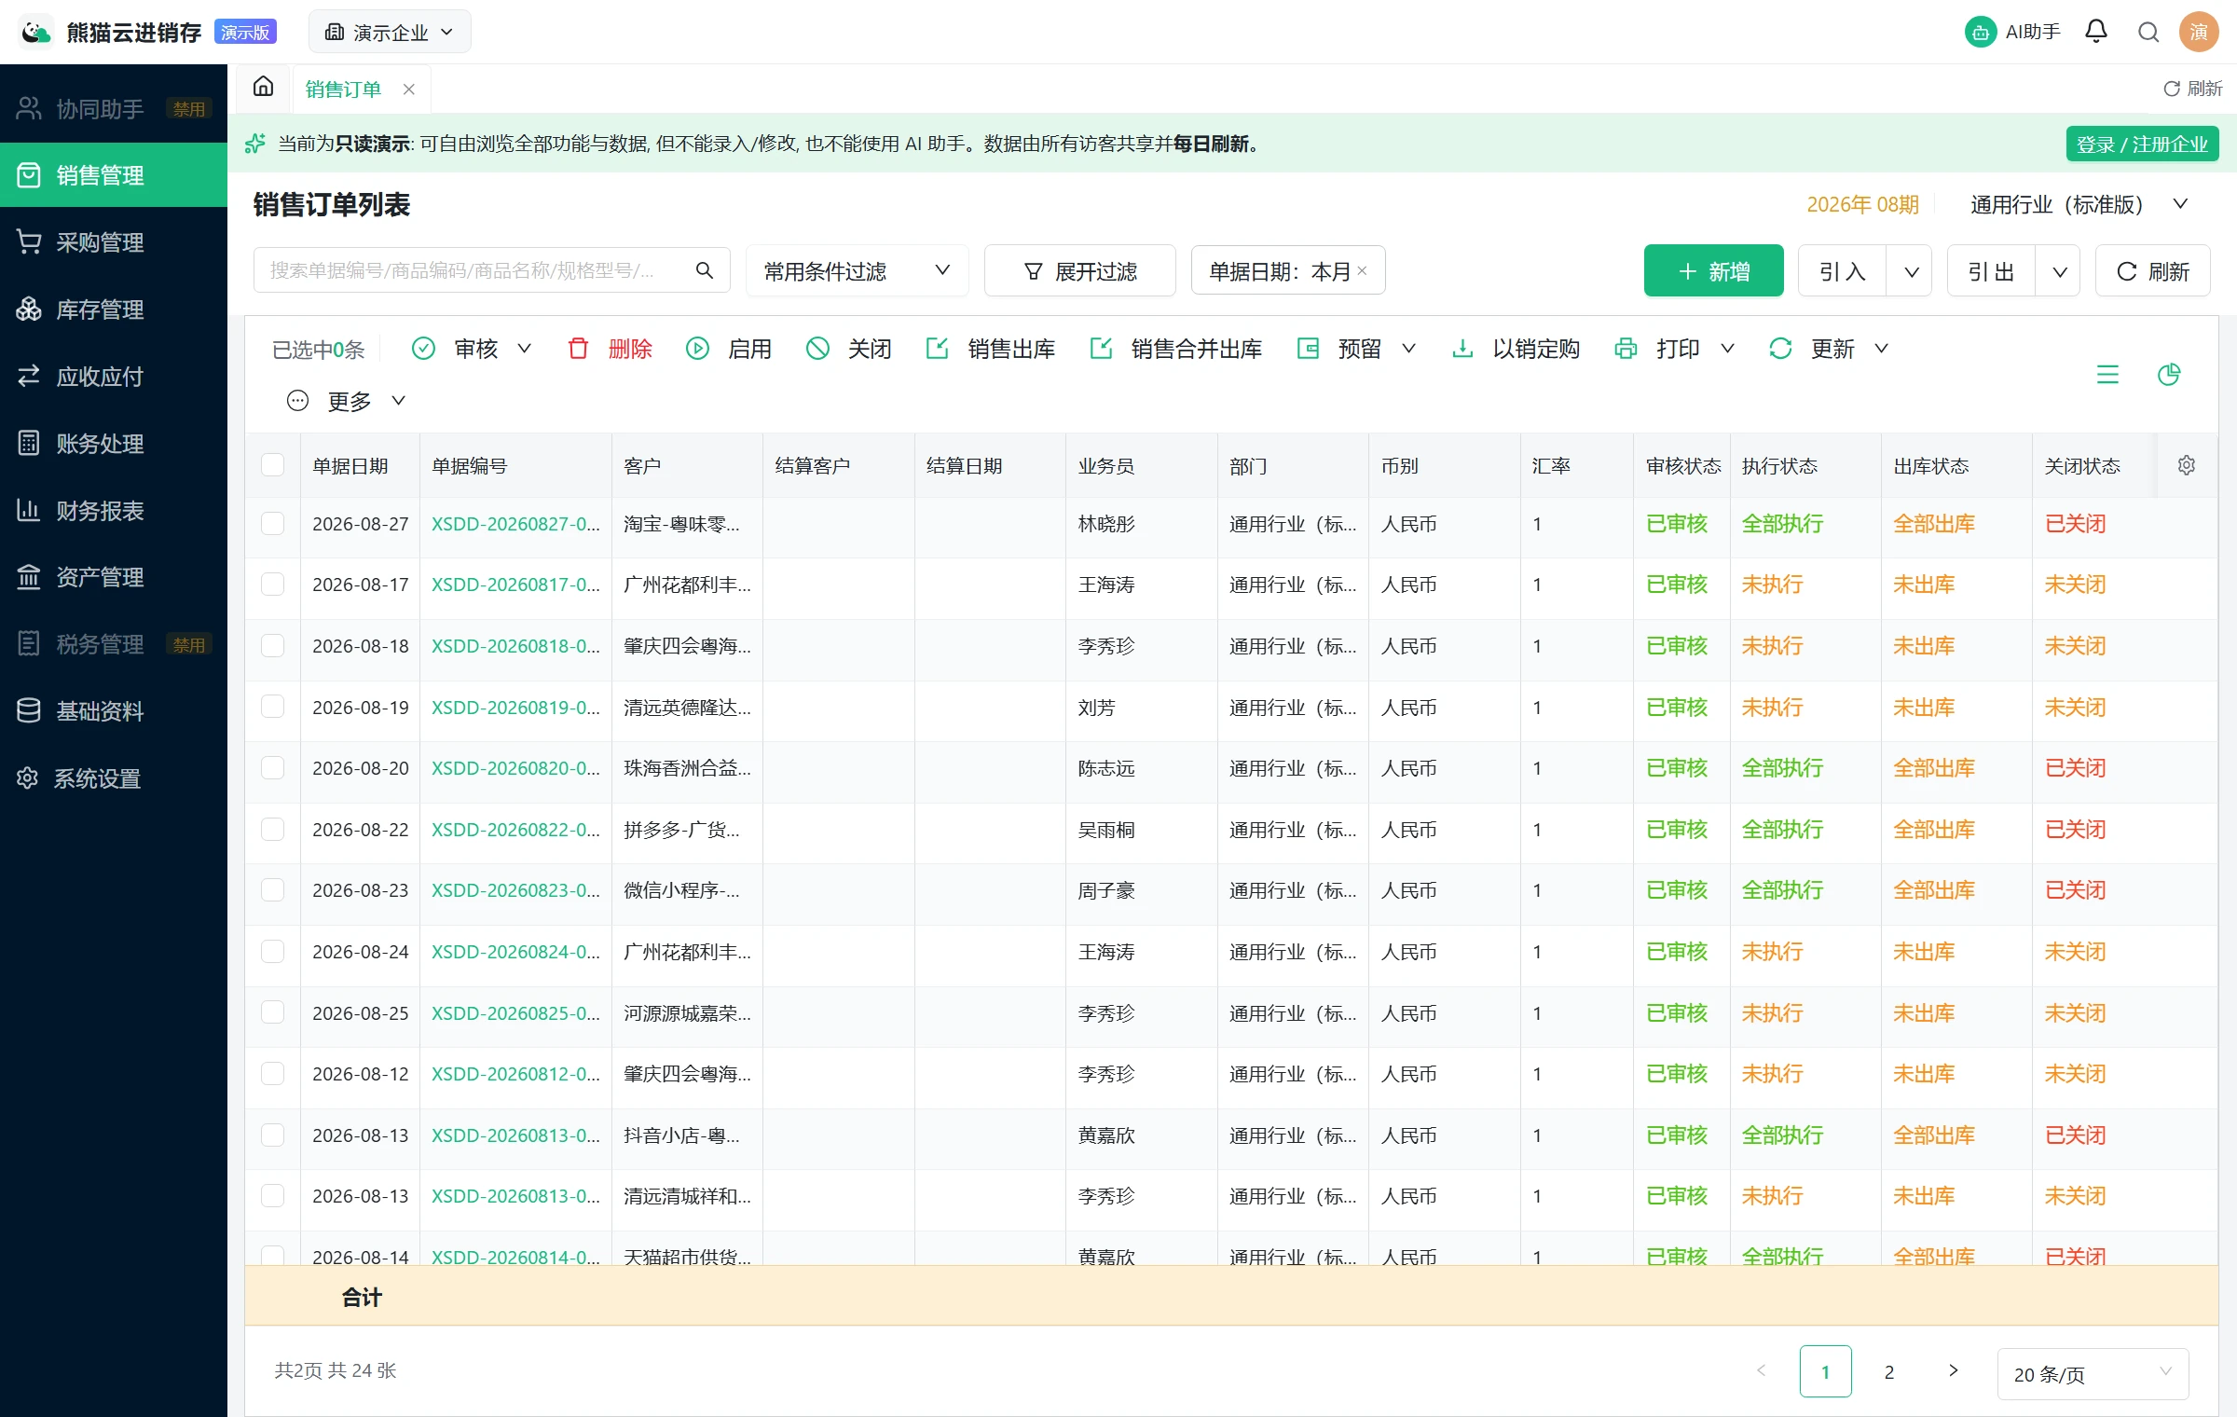Viewport: 2237px width, 1417px height.
Task: Click the 刷新 button beside 引出
Action: click(x=2152, y=271)
